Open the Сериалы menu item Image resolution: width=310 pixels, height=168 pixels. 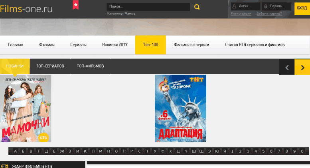tap(78, 44)
